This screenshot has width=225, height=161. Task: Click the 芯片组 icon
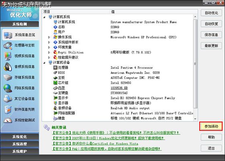[x=55, y=83]
